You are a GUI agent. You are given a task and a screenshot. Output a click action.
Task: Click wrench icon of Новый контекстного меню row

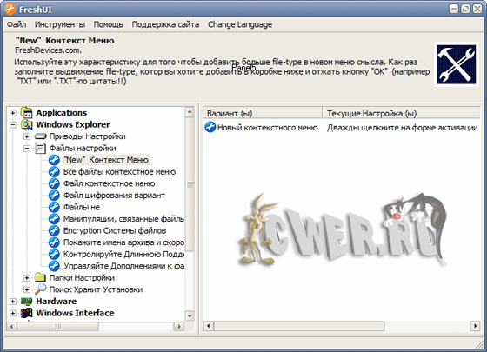[x=210, y=127]
